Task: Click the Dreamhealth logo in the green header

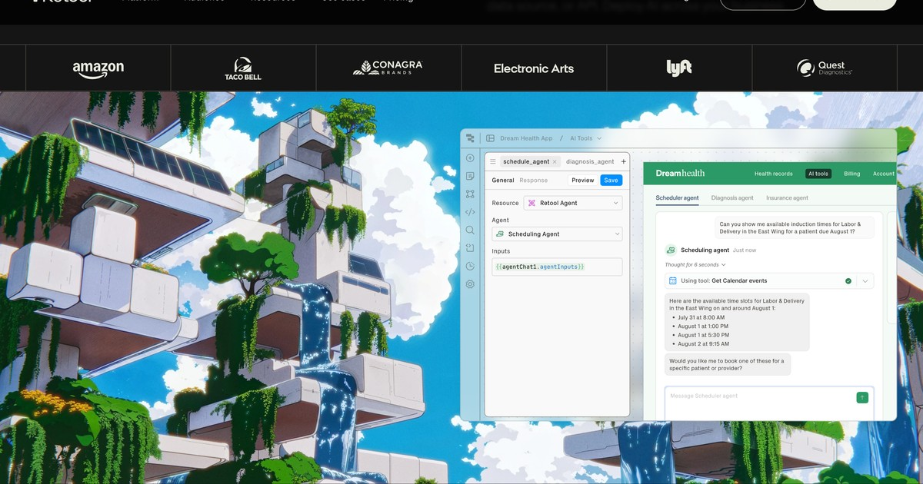Action: 680,174
